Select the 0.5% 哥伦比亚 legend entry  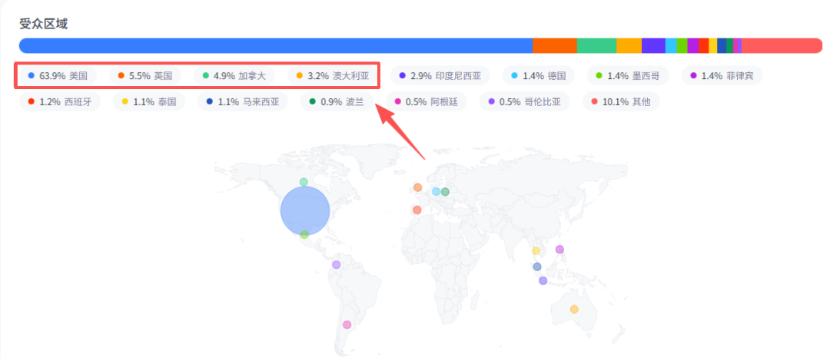(x=525, y=102)
